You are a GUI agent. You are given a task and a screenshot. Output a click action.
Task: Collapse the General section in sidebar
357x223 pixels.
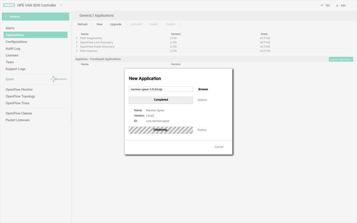pyautogui.click(x=6, y=17)
